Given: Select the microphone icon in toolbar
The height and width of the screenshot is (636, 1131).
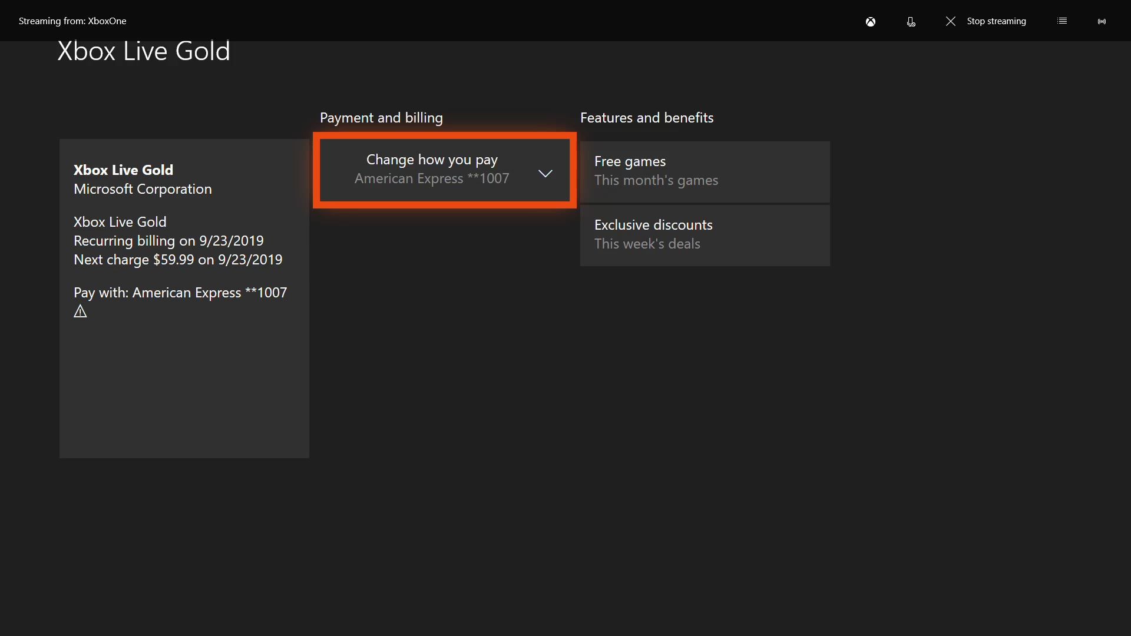Looking at the screenshot, I should click(910, 21).
